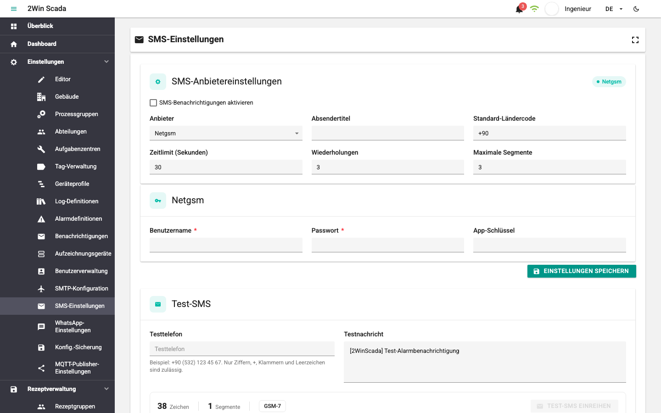
Task: Open notifications bell with badge
Action: click(520, 9)
